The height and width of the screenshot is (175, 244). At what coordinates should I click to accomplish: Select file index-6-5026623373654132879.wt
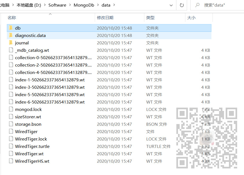50,102
